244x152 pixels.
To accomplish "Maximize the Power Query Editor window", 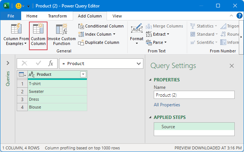I will pyautogui.click(x=218, y=6).
